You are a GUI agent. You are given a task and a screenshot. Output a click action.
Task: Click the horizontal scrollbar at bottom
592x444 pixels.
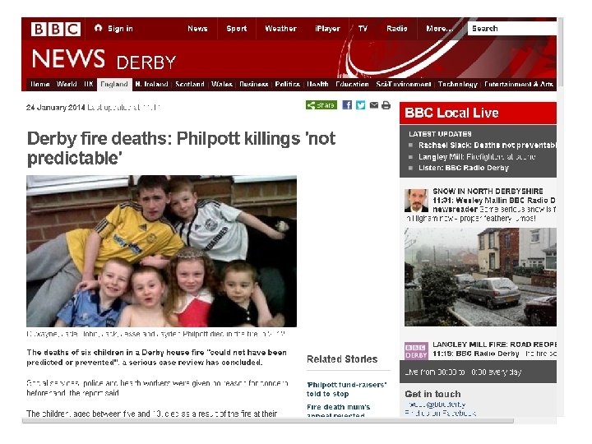pos(268,421)
